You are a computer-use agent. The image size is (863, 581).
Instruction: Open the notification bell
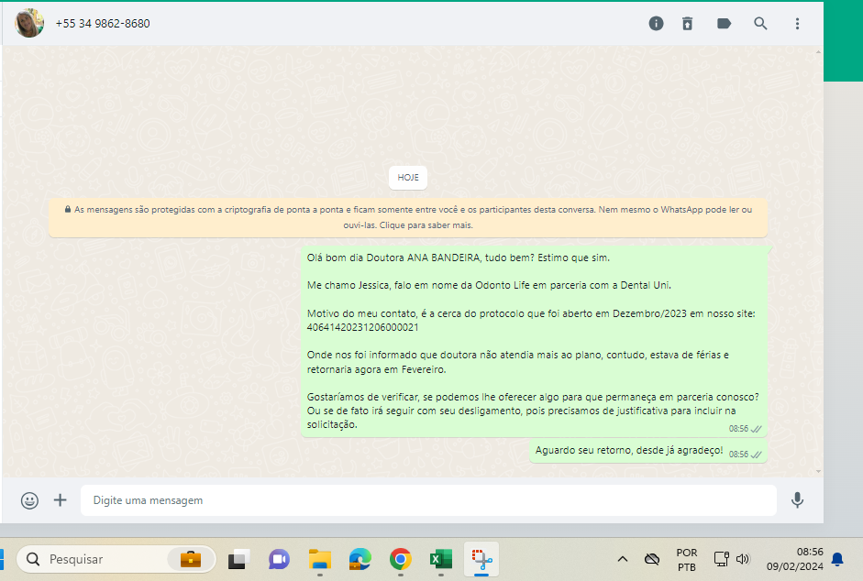(x=837, y=559)
